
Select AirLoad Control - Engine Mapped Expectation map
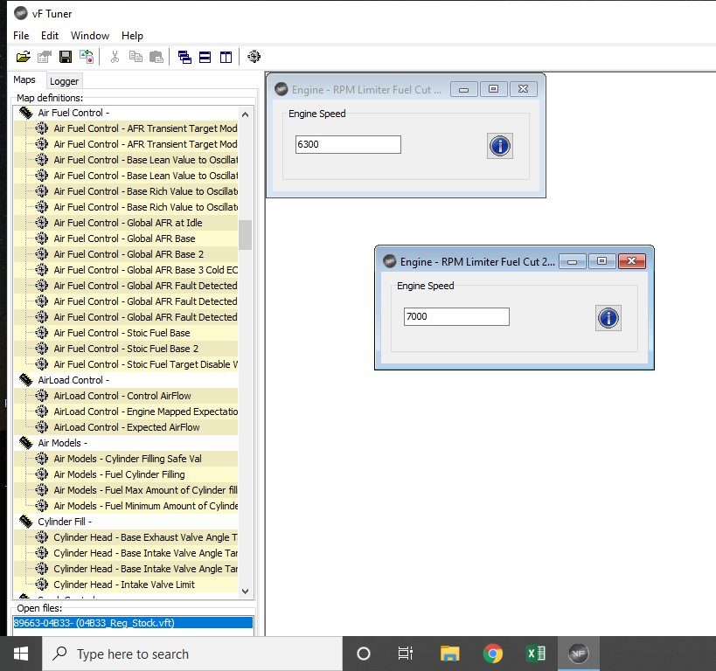[146, 412]
